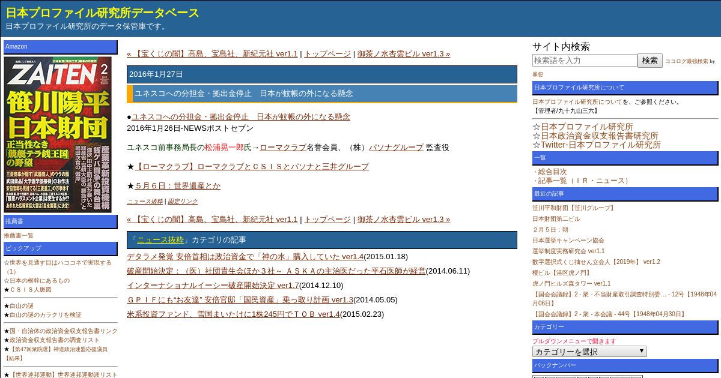
Task: Expand the カテゴリーを選択 dropdown
Action: tap(589, 351)
